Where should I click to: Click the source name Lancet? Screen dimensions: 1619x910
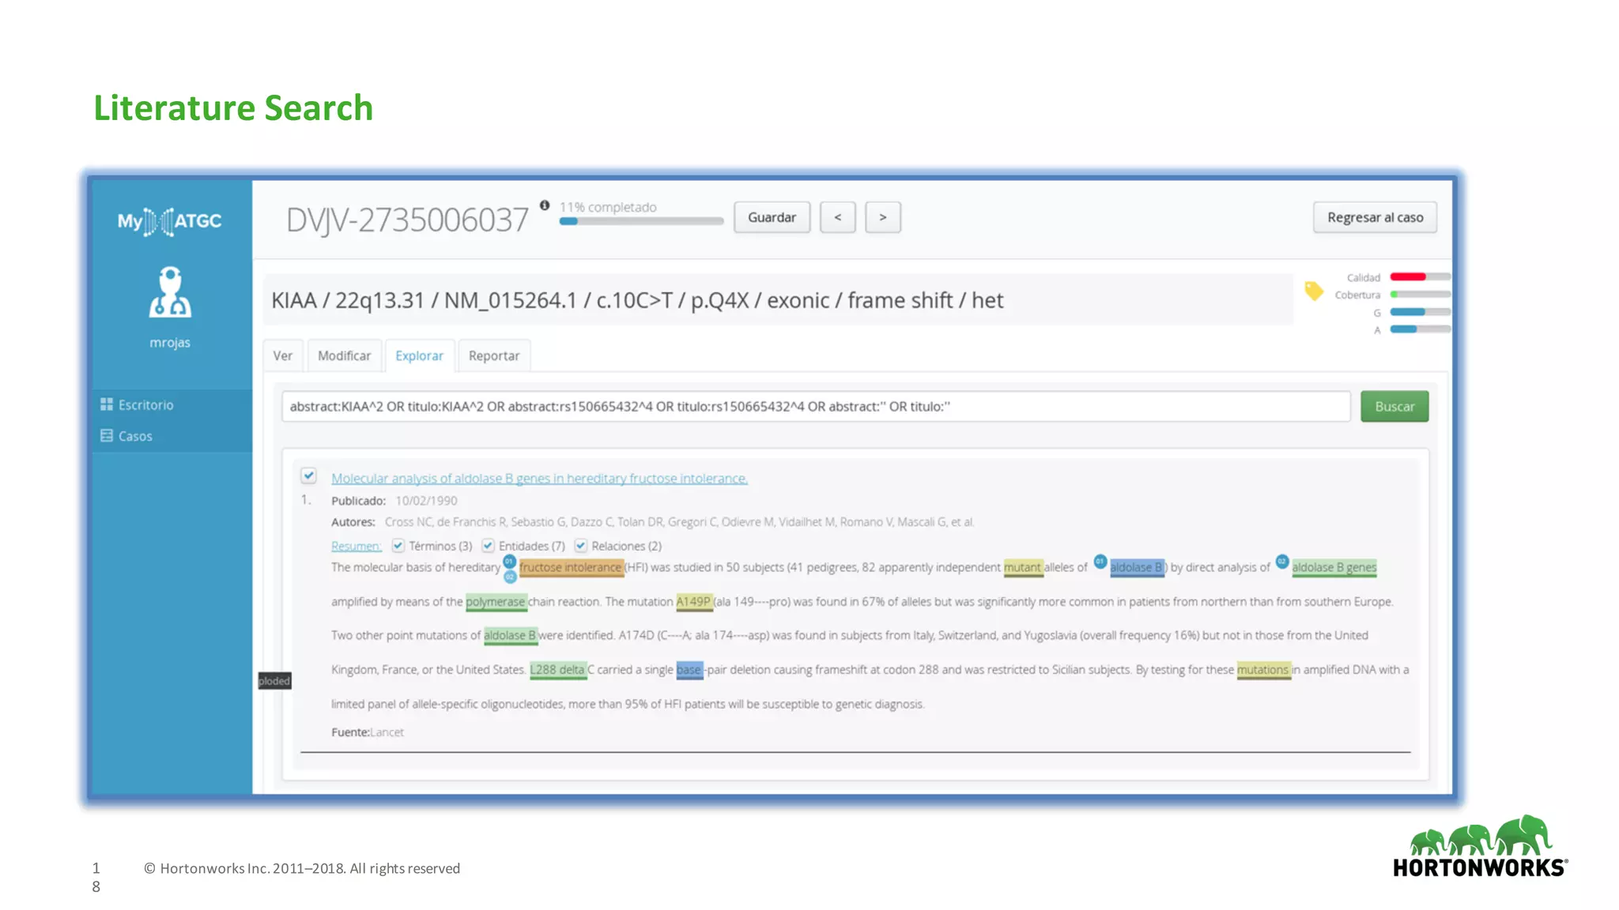[387, 732]
